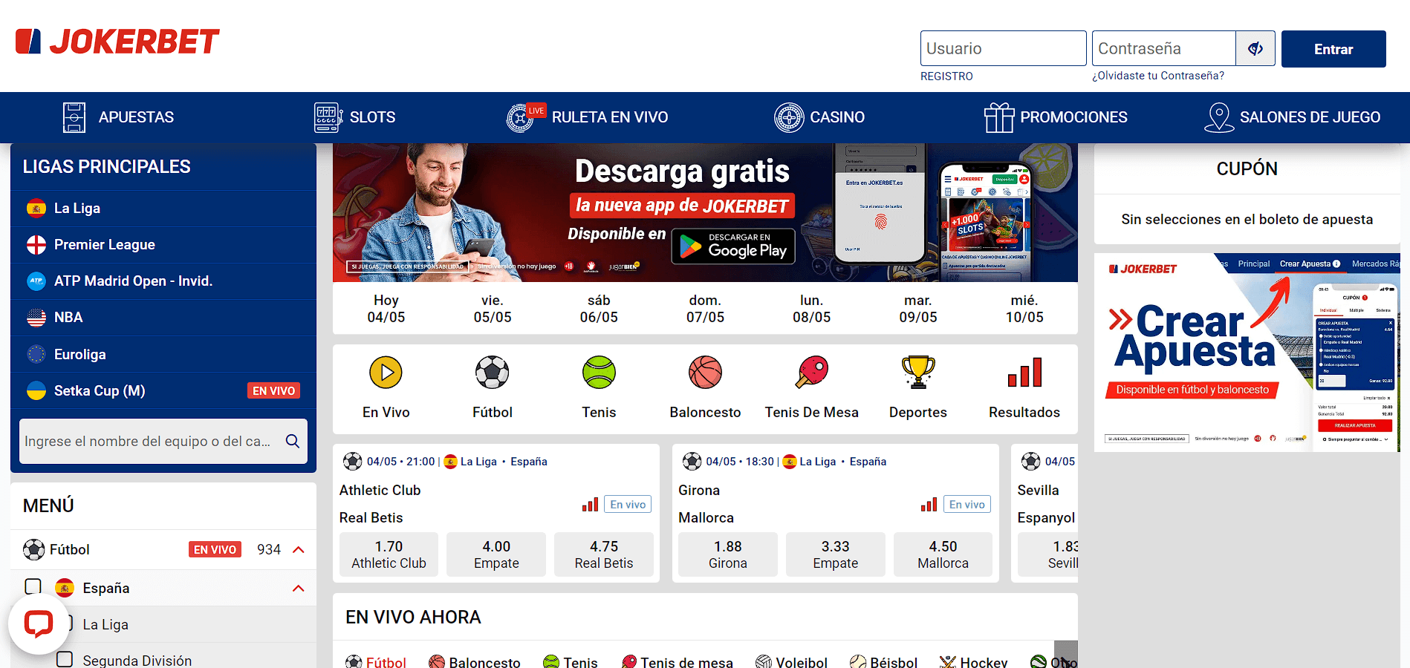
Task: Check the Segunda División checkbox
Action: (x=65, y=659)
